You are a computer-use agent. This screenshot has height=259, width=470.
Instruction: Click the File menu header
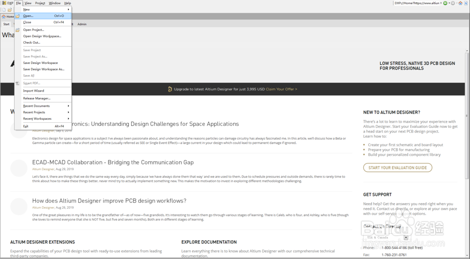pos(18,3)
